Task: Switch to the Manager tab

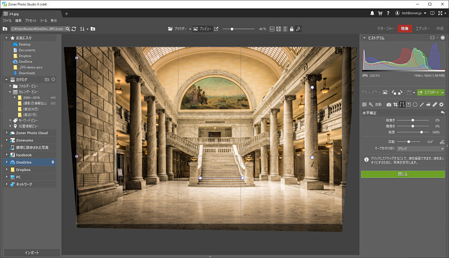Action: pyautogui.click(x=386, y=29)
